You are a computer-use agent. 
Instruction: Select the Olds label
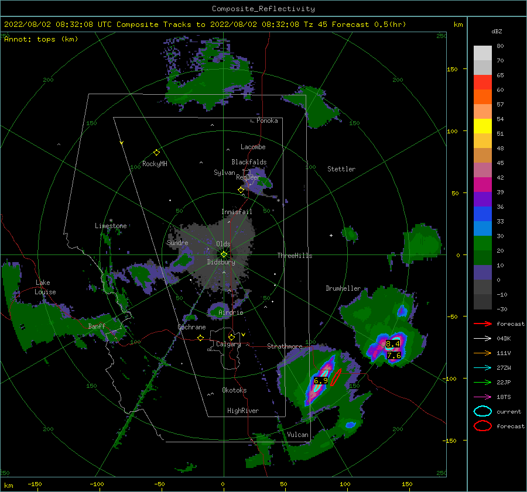[223, 244]
